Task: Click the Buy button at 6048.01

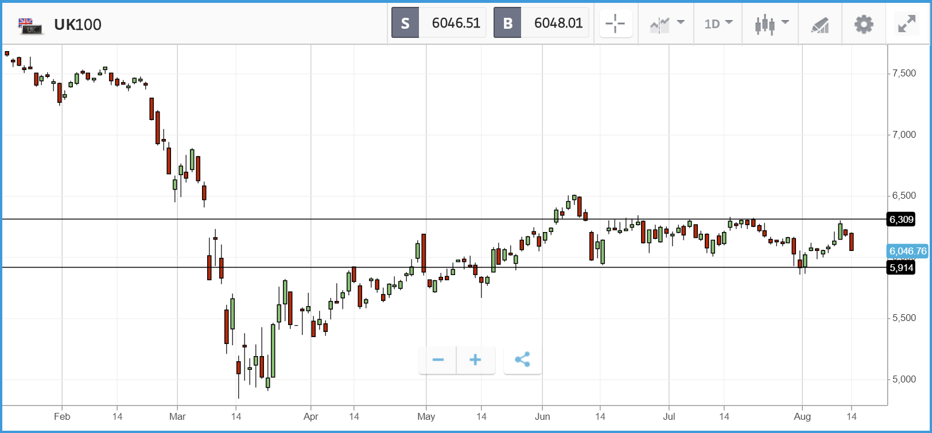Action: (541, 23)
